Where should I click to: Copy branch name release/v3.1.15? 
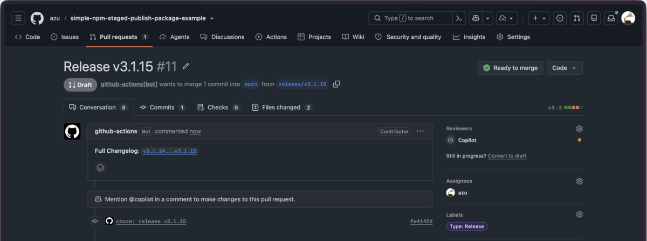(x=336, y=84)
